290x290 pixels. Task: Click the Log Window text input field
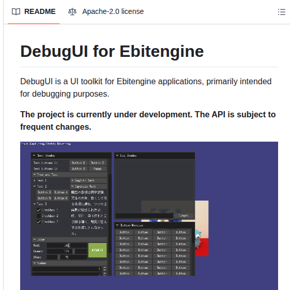click(144, 216)
